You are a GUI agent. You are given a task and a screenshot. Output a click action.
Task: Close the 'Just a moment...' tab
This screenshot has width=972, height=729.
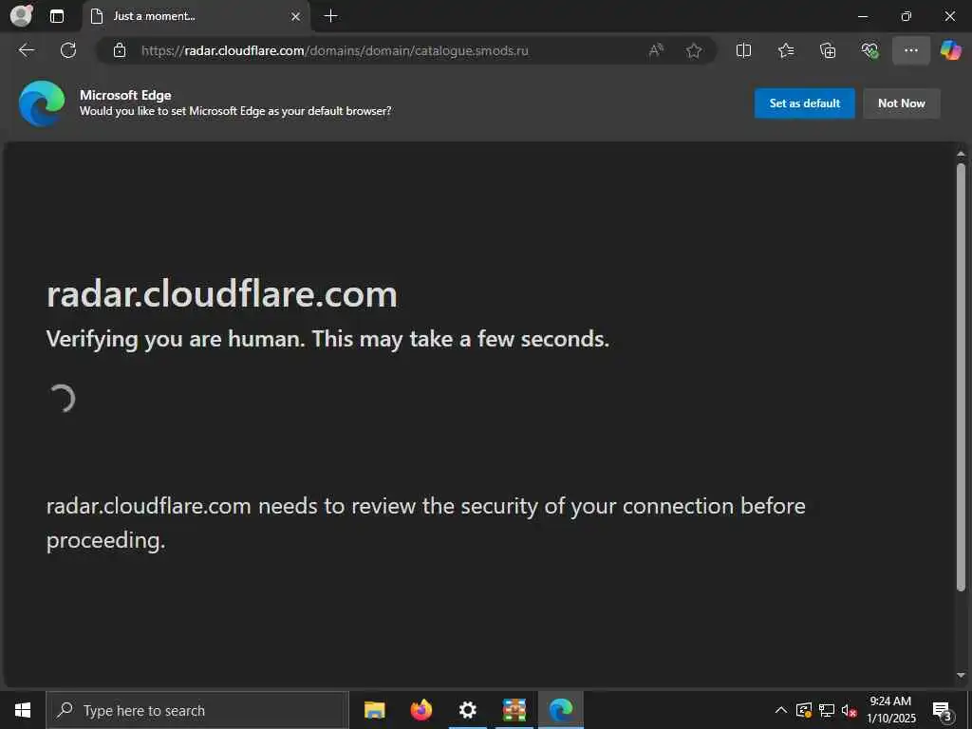coord(296,17)
